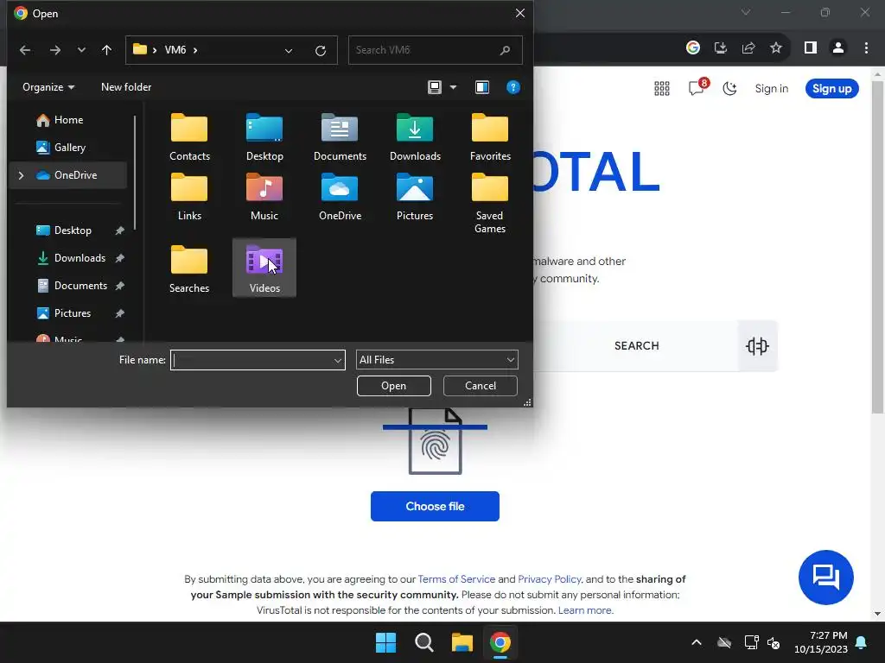The width and height of the screenshot is (885, 663).
Task: Open the Chrome profile icon
Action: coord(838,48)
